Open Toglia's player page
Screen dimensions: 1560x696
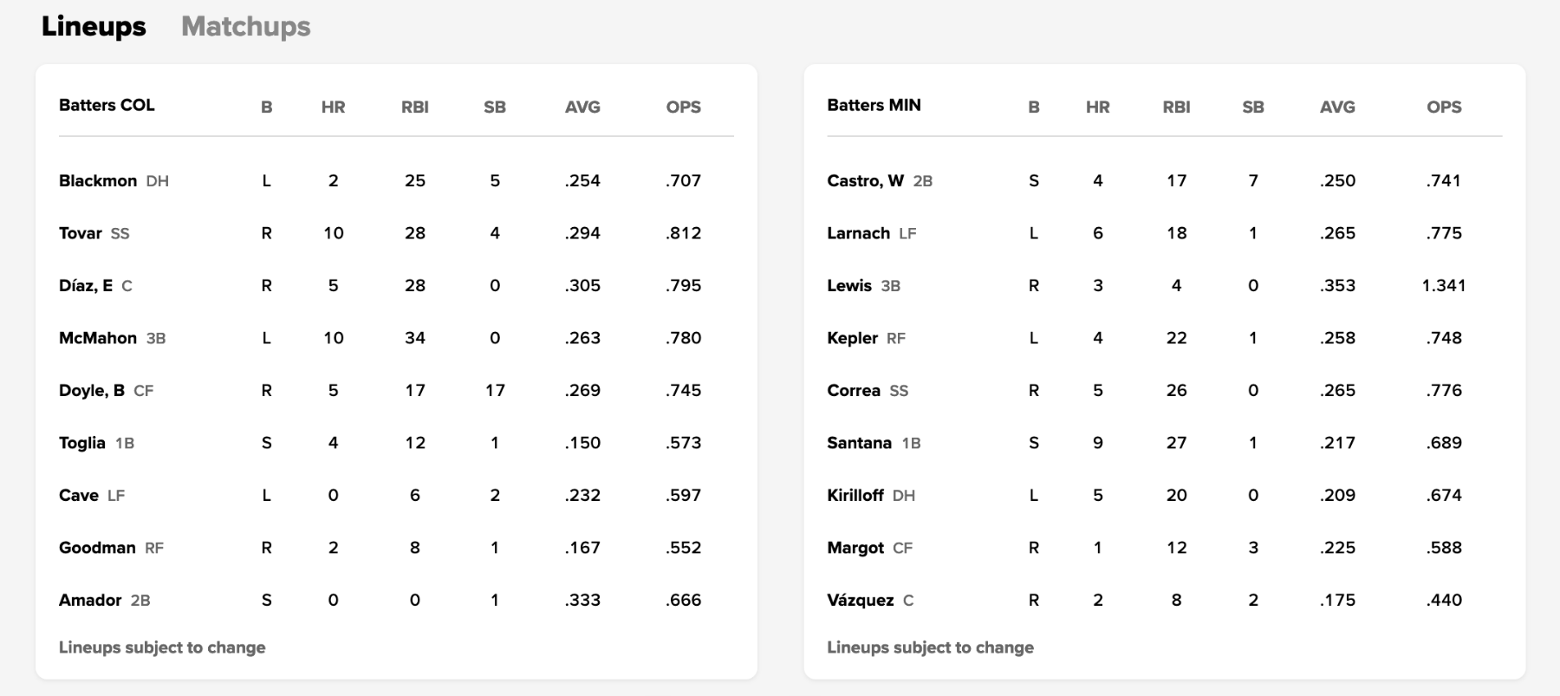82,443
